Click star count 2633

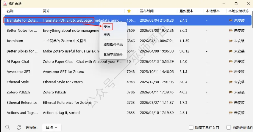(131, 113)
